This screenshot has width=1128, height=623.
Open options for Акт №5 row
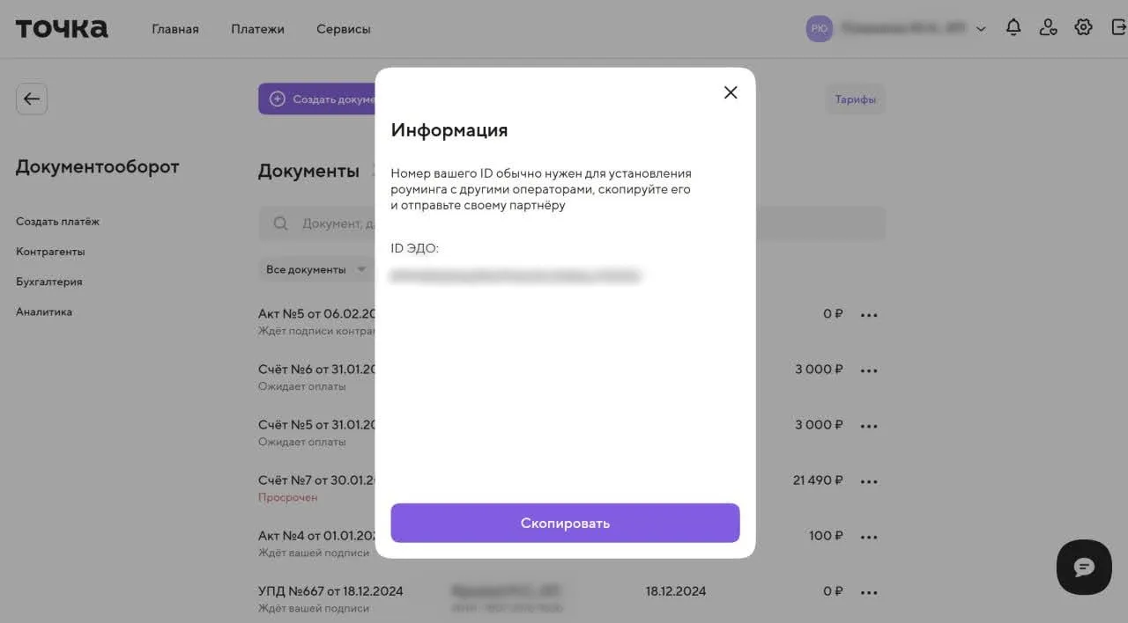[869, 315]
